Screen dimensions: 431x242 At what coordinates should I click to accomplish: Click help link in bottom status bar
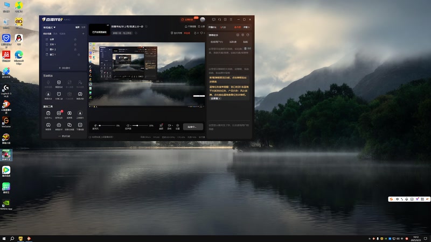pyautogui.click(x=102, y=137)
